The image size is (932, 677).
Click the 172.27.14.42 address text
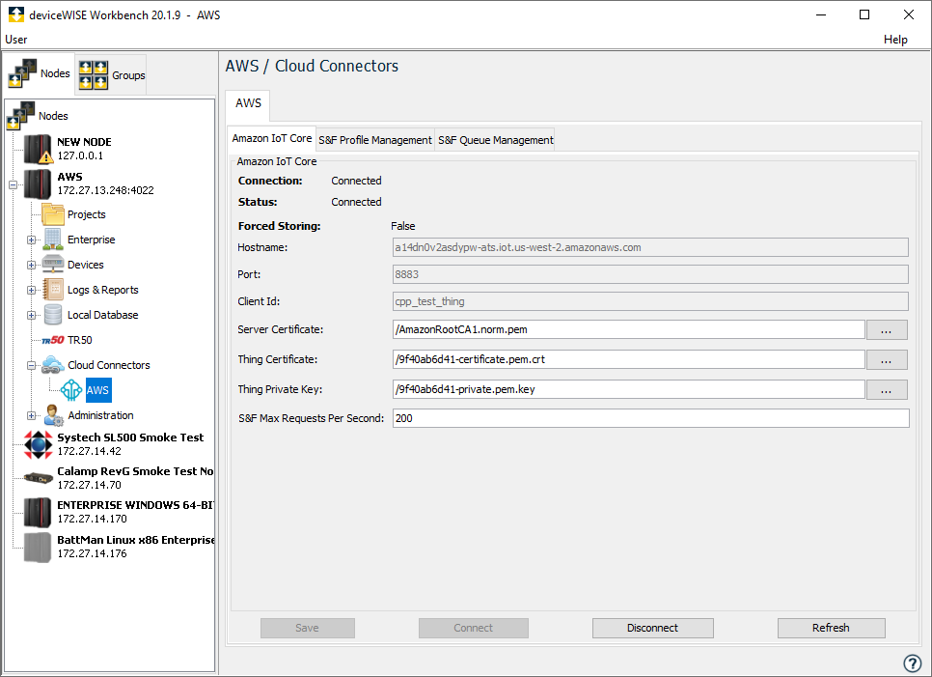[89, 451]
